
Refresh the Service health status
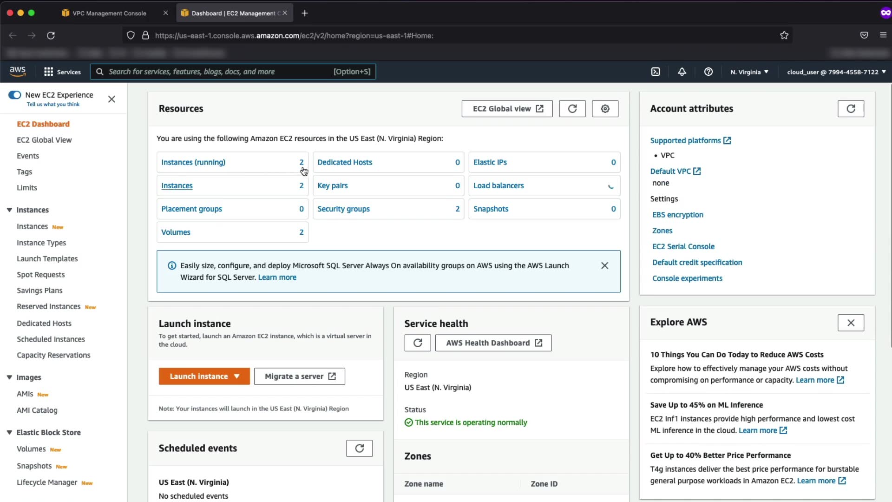click(417, 343)
